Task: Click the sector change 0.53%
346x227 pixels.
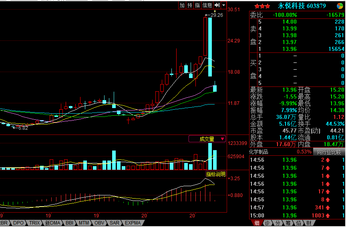Action: tap(304, 152)
